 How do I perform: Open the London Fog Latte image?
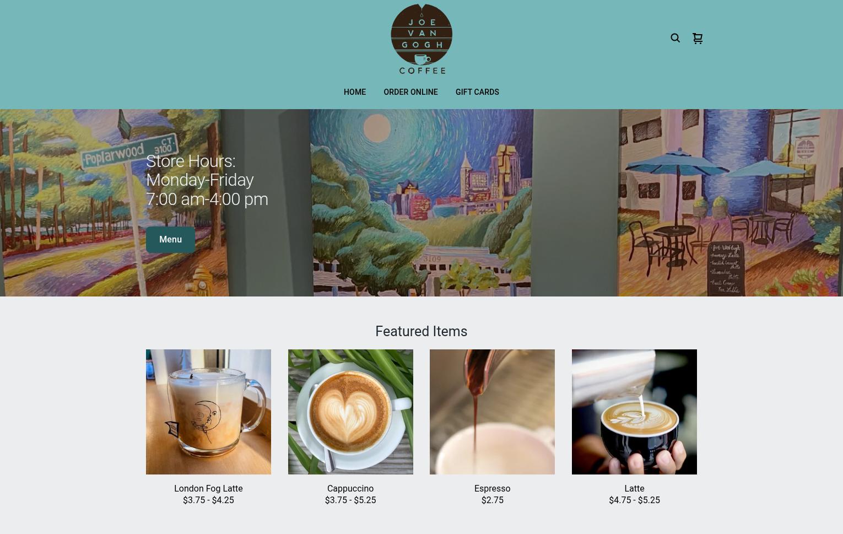click(208, 412)
